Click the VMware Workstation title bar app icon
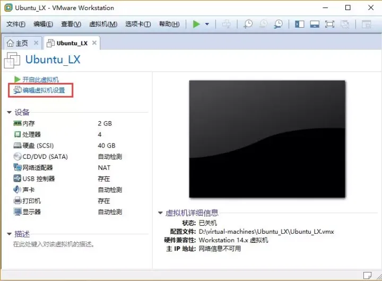 pyautogui.click(x=8, y=7)
